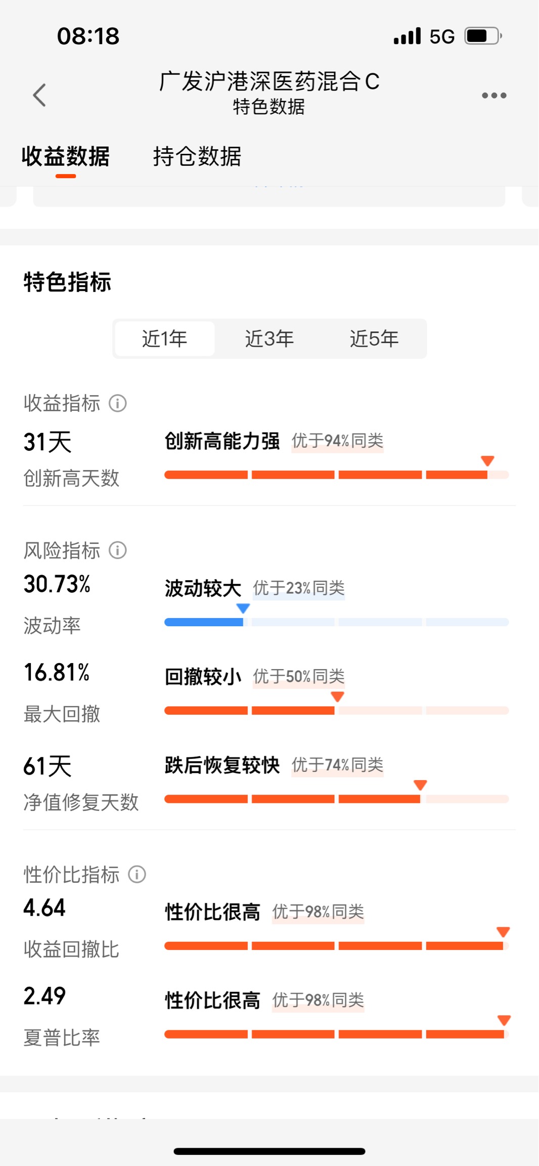The height and width of the screenshot is (1166, 539).
Task: Tap the 夏普比率 value 2.49
Action: (44, 996)
